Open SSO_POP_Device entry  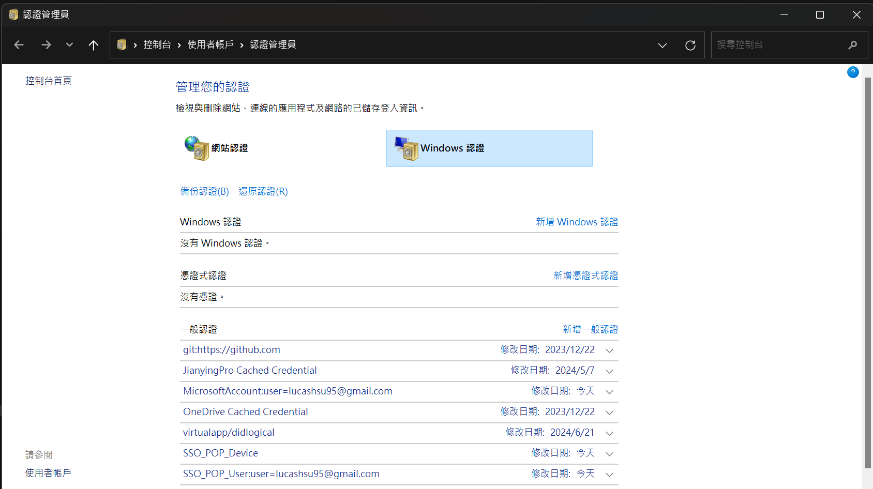point(220,453)
